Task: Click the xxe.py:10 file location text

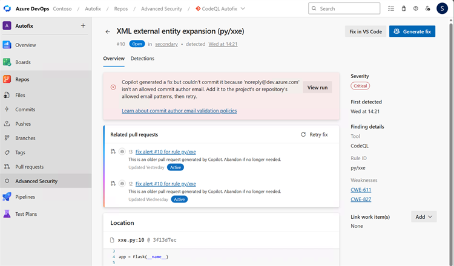Action: coord(131,240)
